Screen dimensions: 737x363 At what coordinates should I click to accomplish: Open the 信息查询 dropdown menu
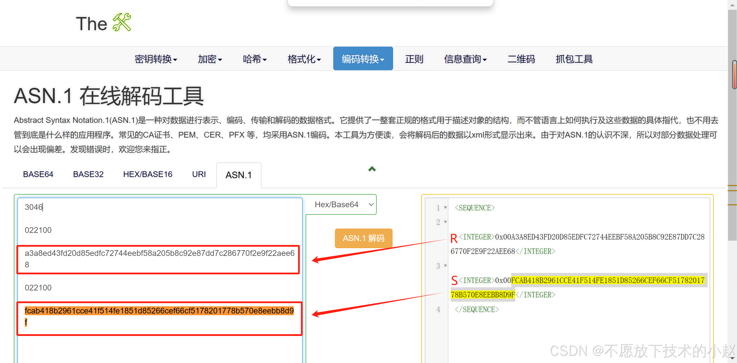coord(465,59)
